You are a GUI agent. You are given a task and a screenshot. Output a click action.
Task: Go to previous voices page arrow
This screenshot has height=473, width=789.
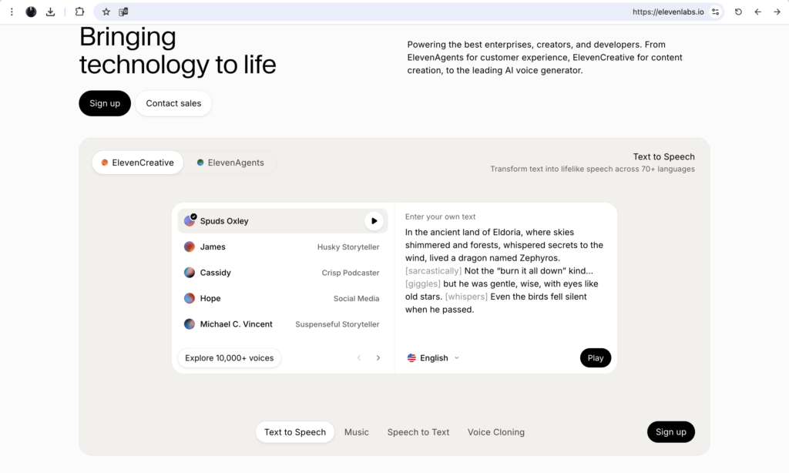tap(359, 358)
